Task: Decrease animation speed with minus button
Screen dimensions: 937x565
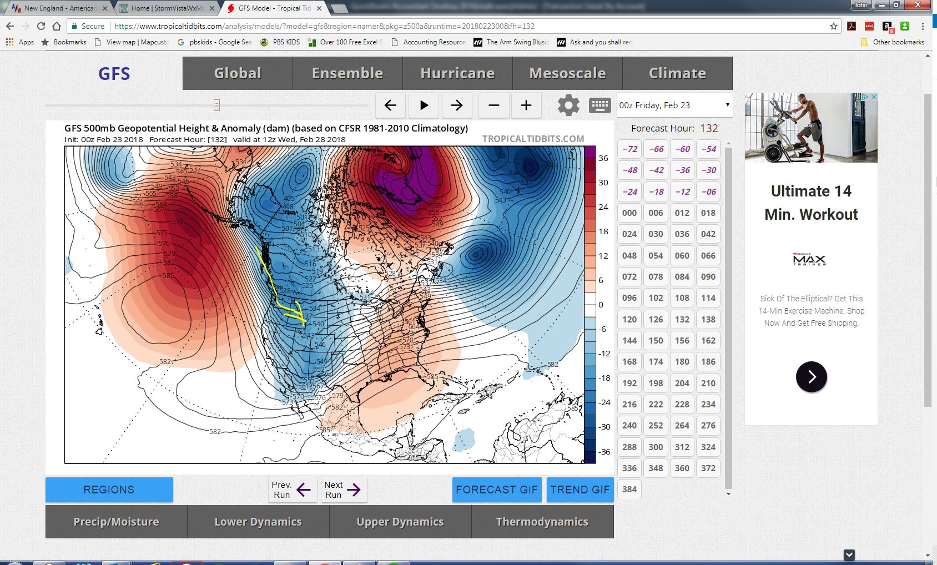Action: [x=493, y=105]
